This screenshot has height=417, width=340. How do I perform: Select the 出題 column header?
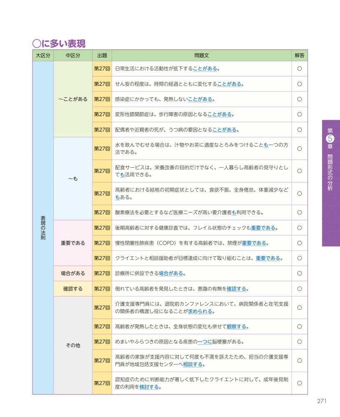102,55
